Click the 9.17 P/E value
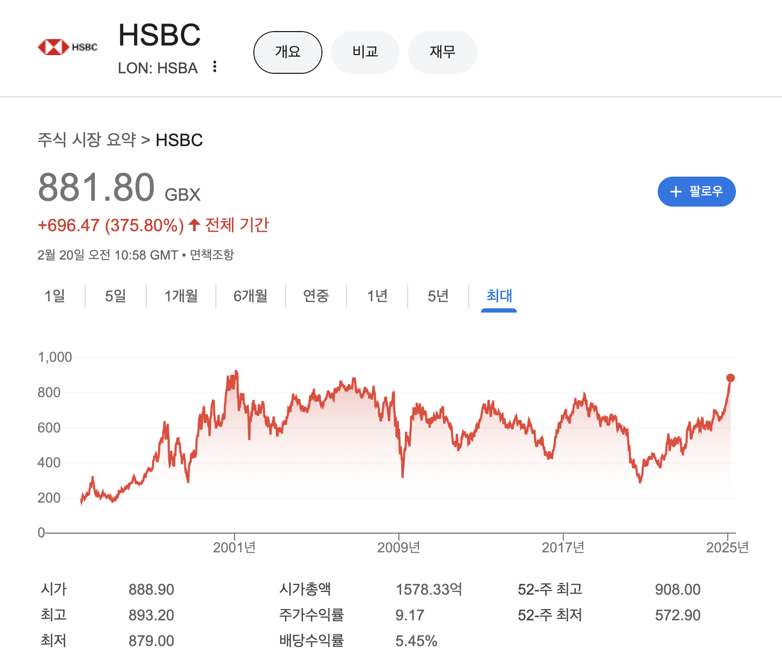 pos(410,615)
